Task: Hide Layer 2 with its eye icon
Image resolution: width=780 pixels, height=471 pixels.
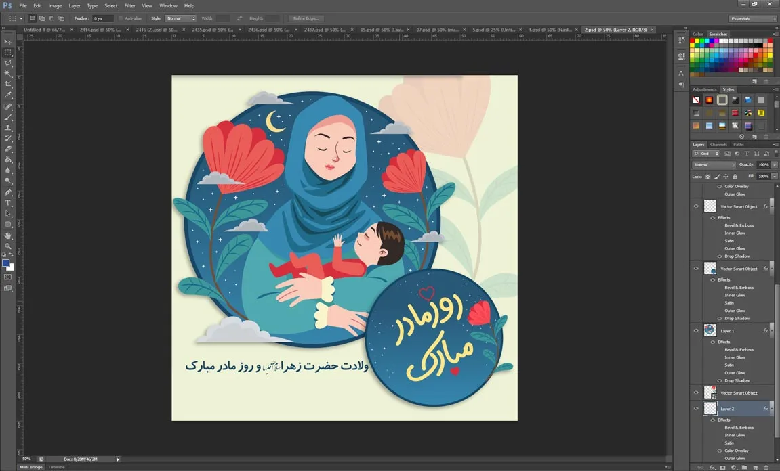Action: tap(696, 409)
